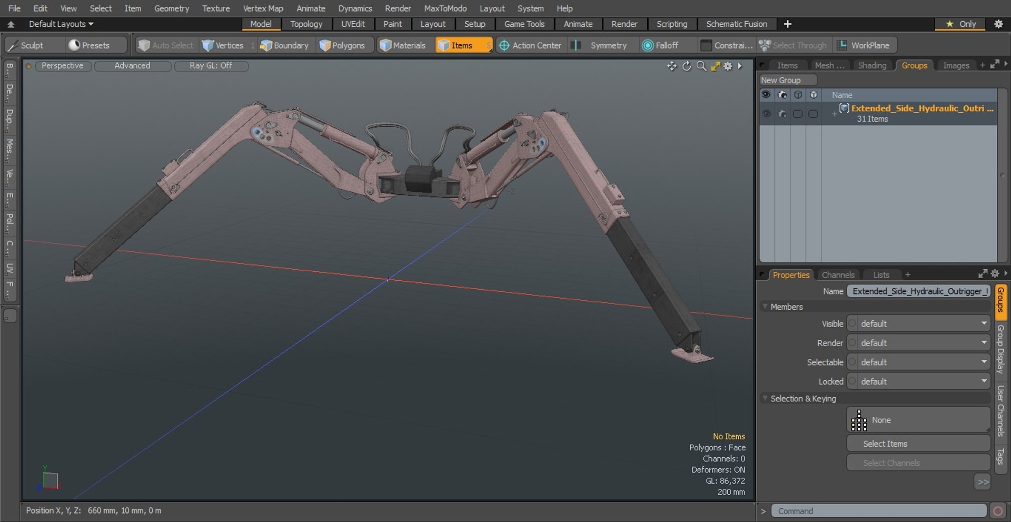Open the WorkPlane options
This screenshot has width=1011, height=522.
pyautogui.click(x=864, y=45)
